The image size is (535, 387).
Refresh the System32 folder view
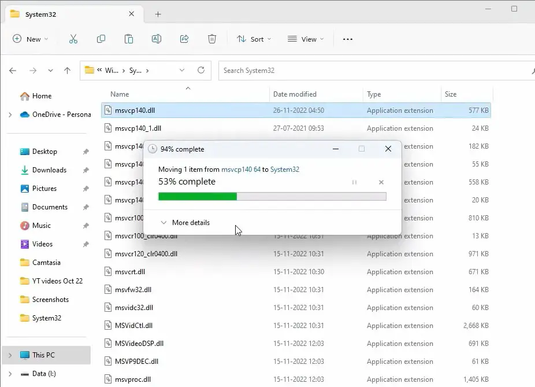pyautogui.click(x=201, y=70)
